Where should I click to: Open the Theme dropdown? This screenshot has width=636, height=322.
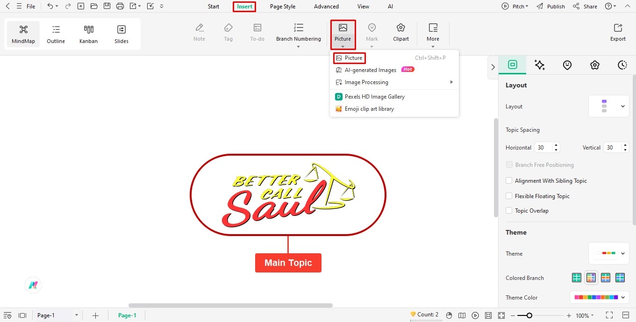608,253
